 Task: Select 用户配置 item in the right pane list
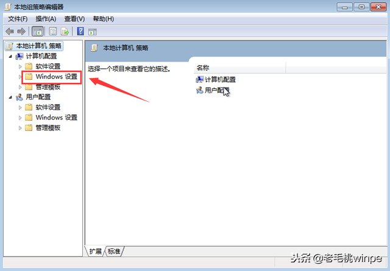[213, 90]
